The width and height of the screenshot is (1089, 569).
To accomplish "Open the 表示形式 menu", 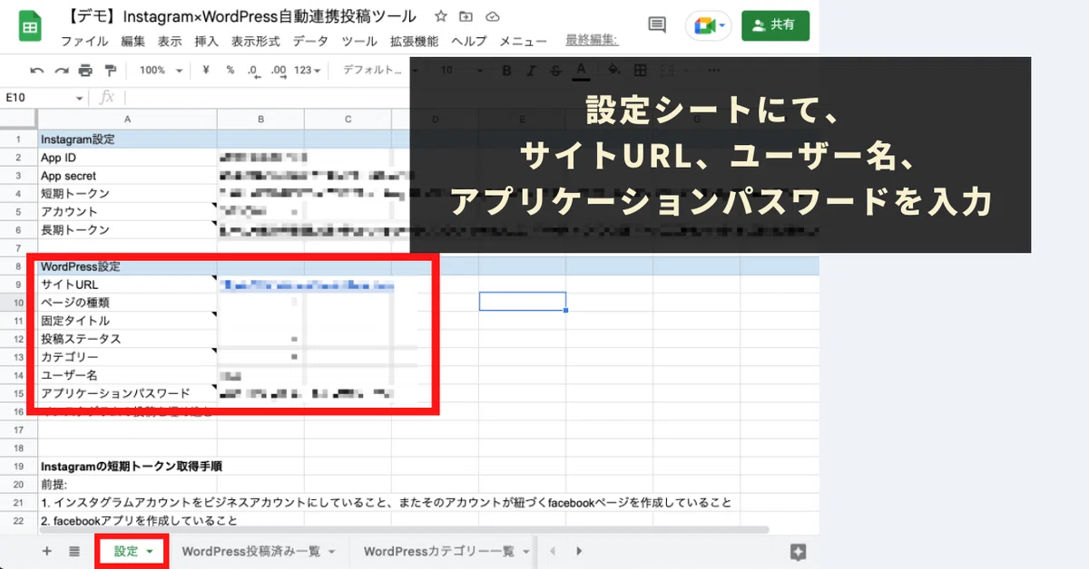I will point(255,41).
